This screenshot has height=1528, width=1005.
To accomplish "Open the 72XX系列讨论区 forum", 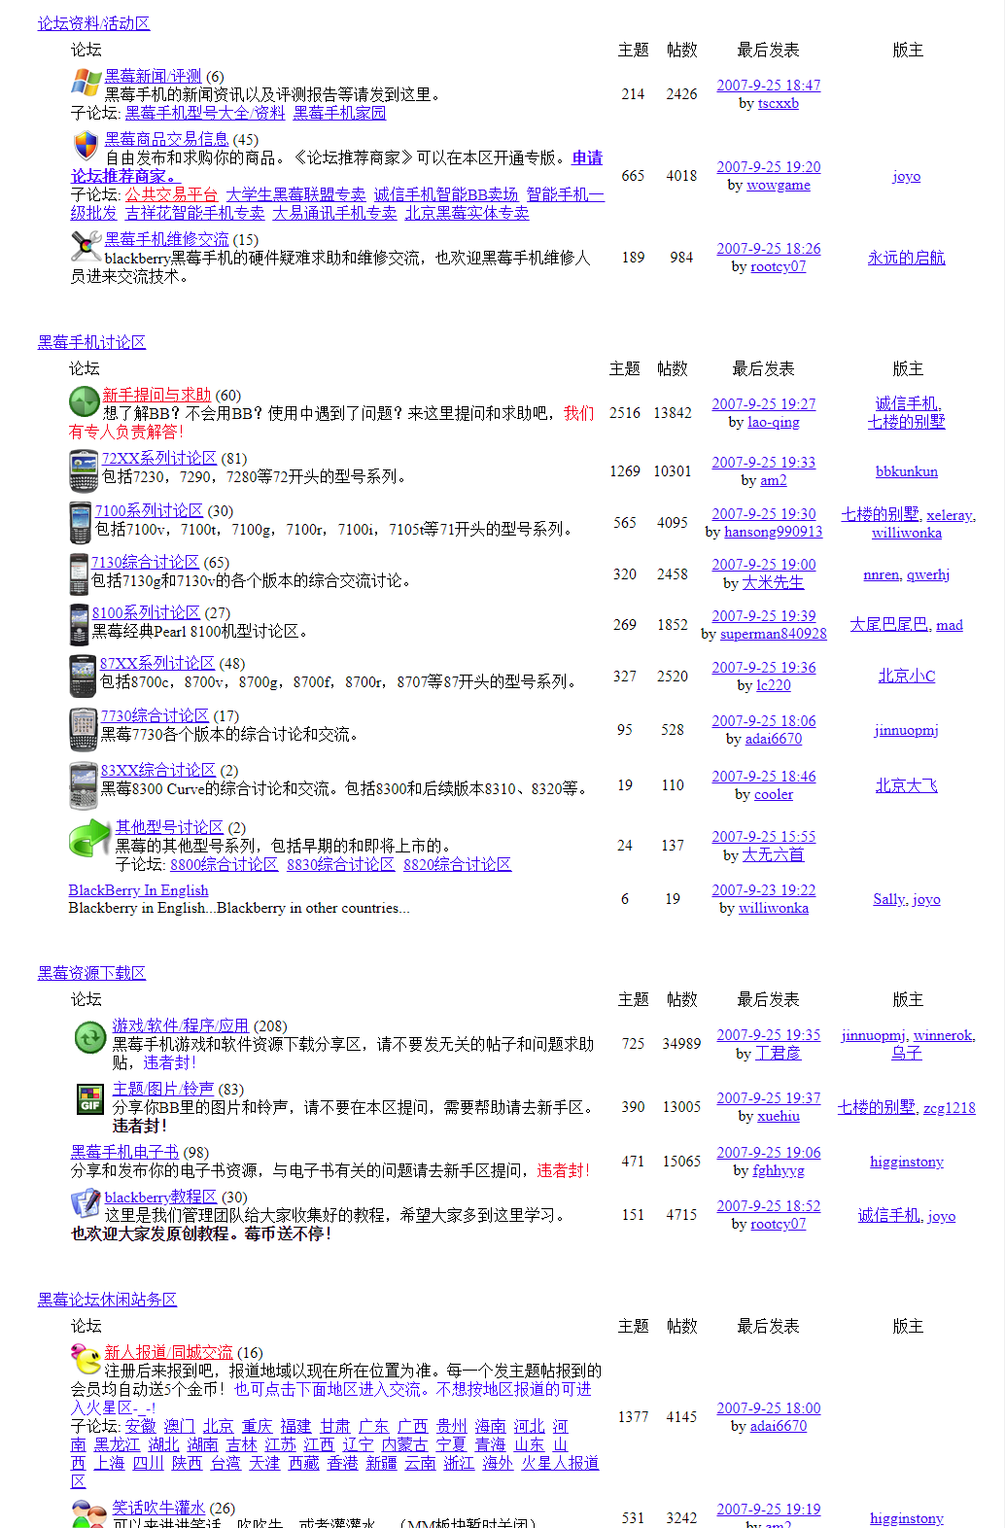I will [159, 458].
